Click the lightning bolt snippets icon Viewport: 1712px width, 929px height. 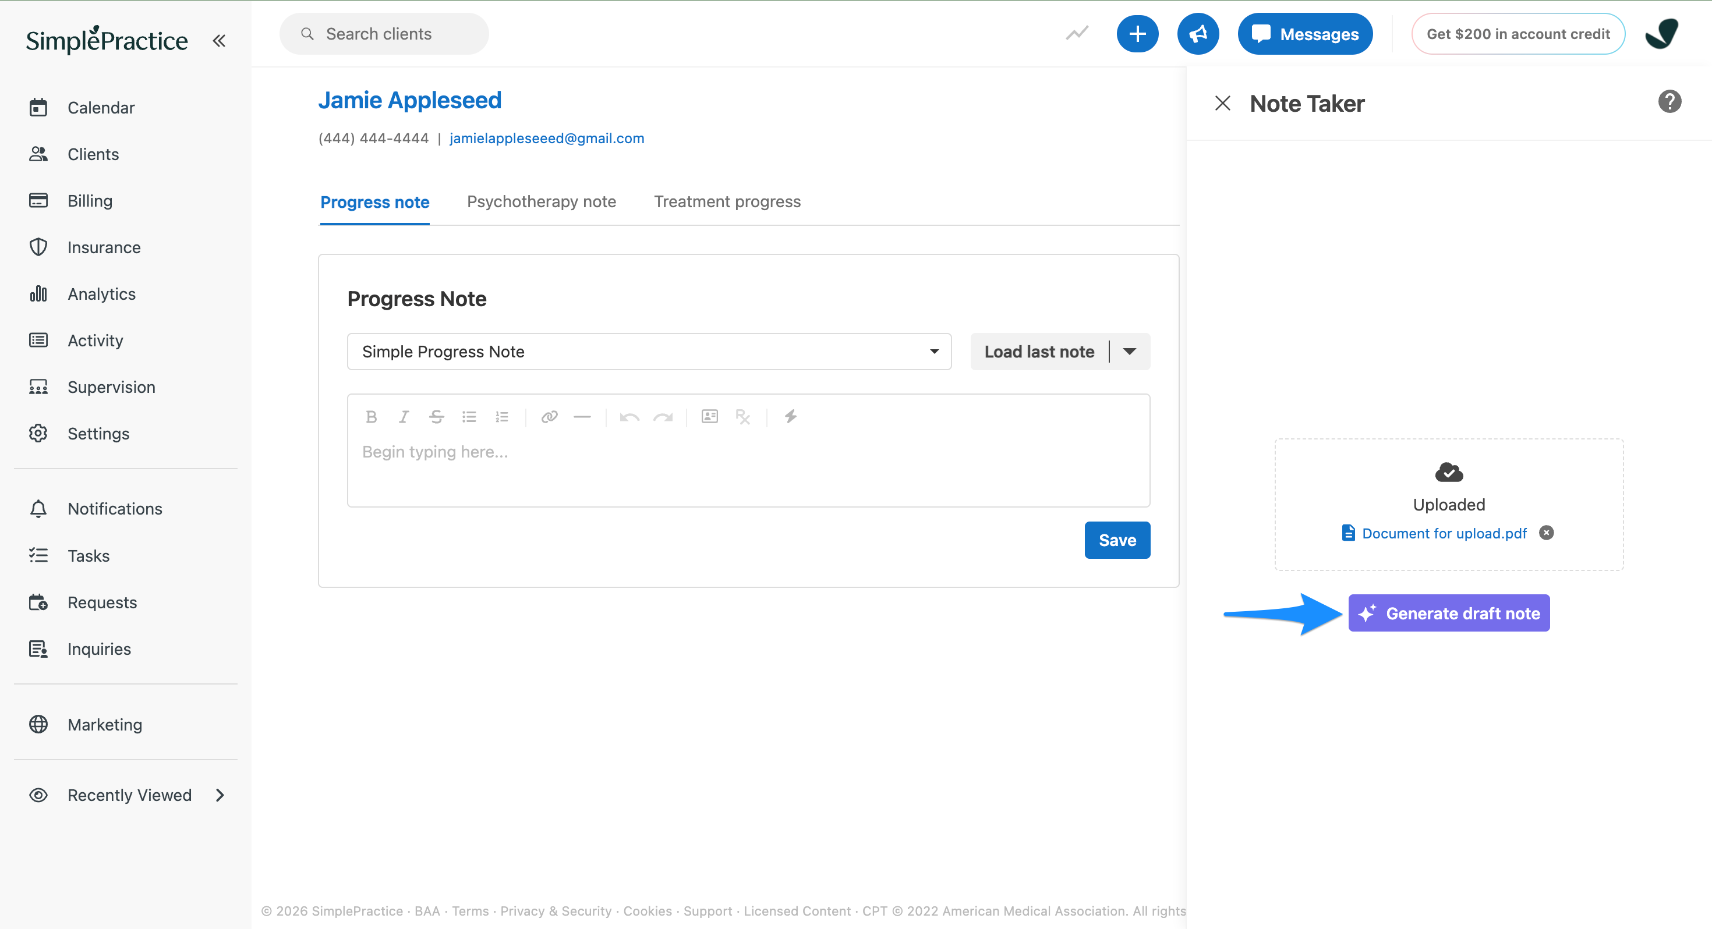[790, 417]
